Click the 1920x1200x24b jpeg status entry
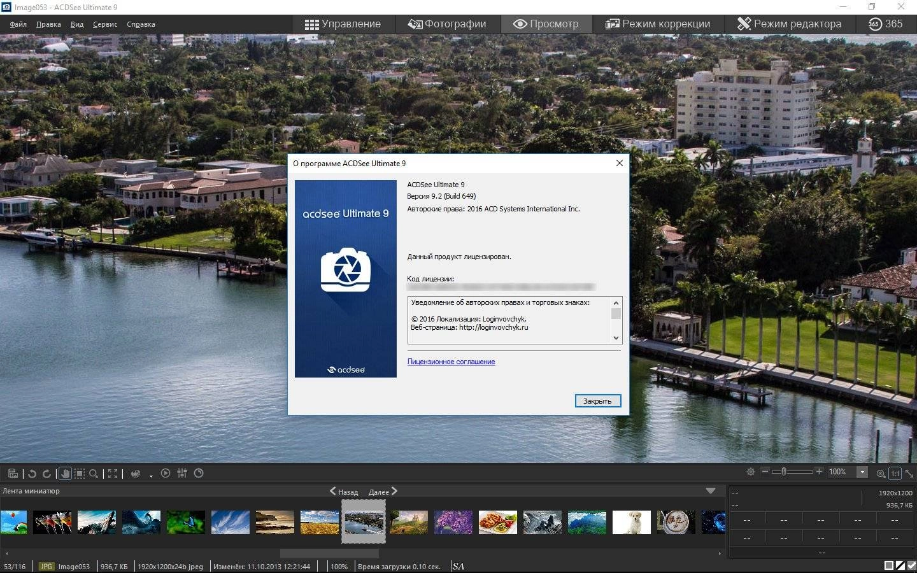 point(170,567)
